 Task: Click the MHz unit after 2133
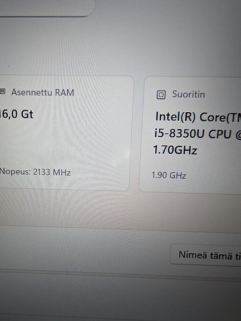pos(61,173)
